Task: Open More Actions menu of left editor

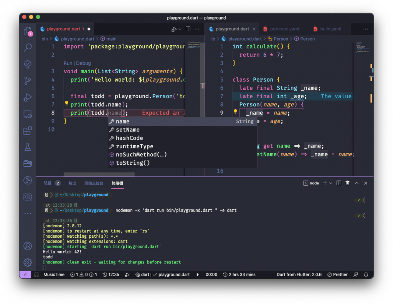Action: coord(197,29)
